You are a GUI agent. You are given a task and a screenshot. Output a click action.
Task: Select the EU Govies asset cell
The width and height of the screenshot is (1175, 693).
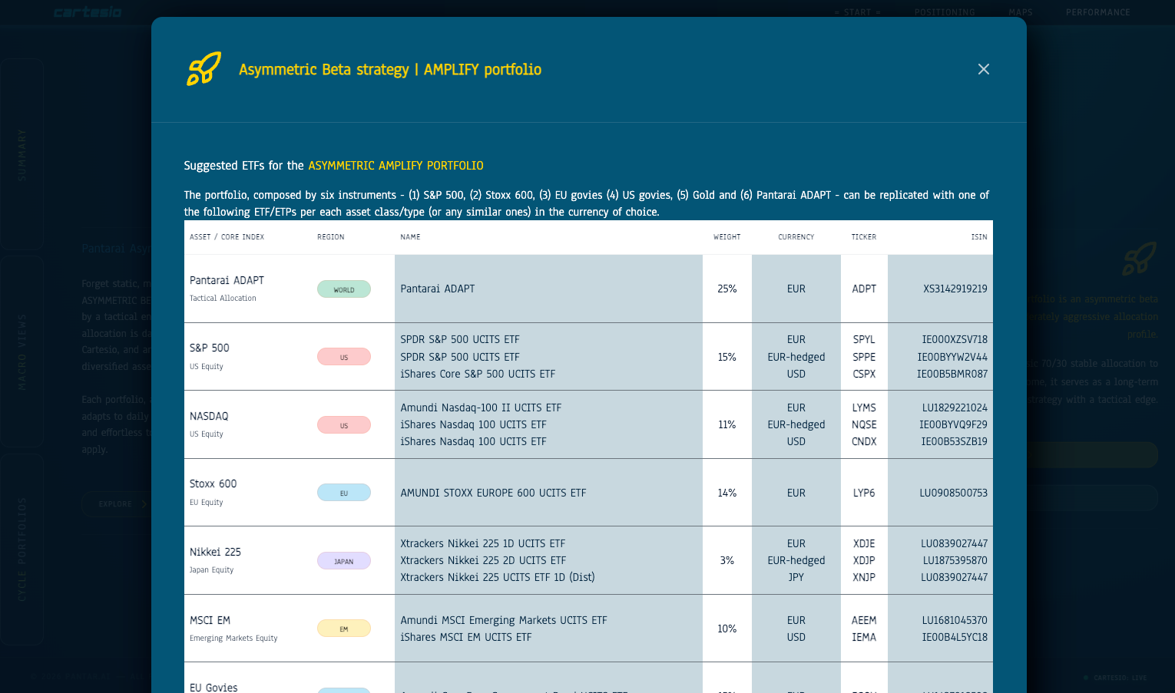(x=248, y=678)
